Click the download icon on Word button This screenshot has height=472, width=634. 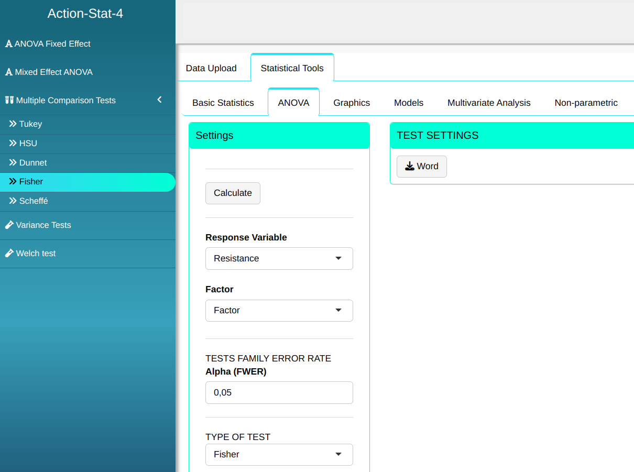click(x=410, y=167)
